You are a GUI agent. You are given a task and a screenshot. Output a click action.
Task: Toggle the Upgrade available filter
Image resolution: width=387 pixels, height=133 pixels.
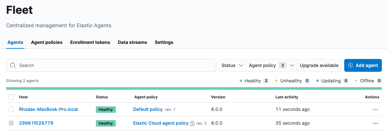point(319,65)
